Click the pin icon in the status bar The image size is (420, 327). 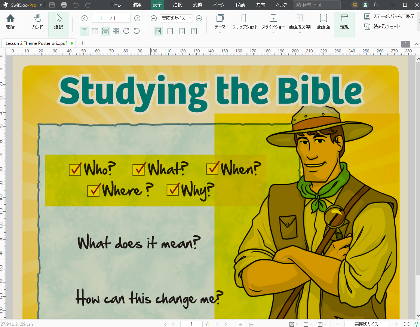coord(416,324)
